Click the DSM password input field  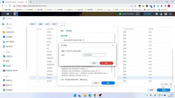tap(94, 55)
